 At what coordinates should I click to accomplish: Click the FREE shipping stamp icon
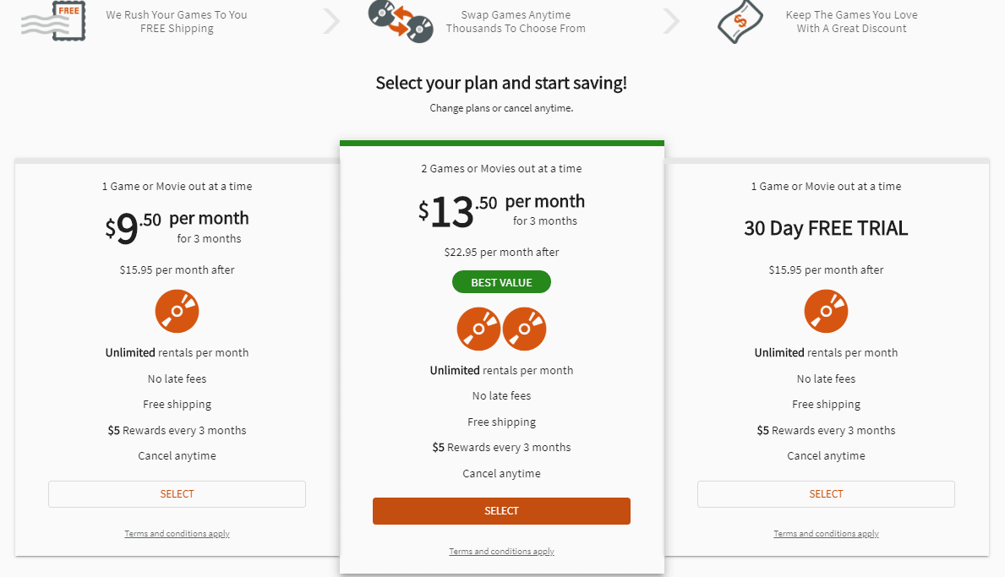[53, 22]
